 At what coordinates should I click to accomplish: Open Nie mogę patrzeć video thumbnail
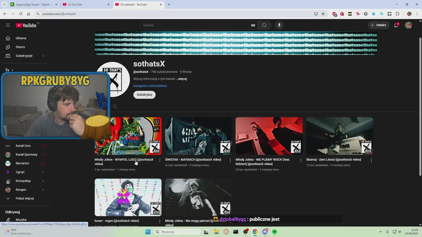[x=198, y=197]
